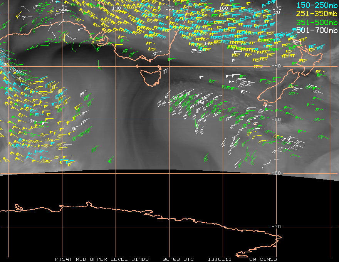
Task: Click New Zealand's South Island outline
Action: point(278,86)
